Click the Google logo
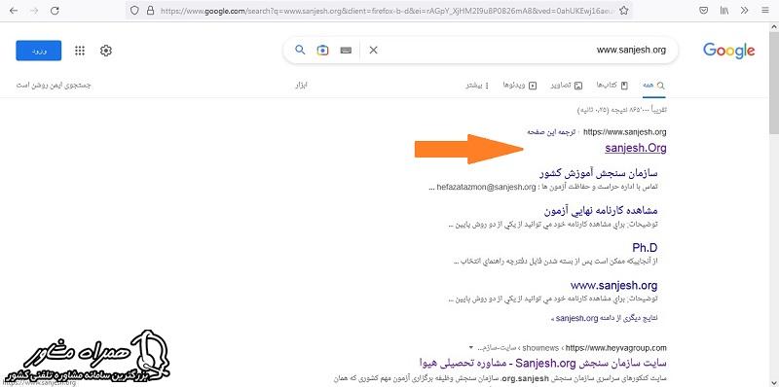The width and height of the screenshot is (779, 387). tap(728, 51)
